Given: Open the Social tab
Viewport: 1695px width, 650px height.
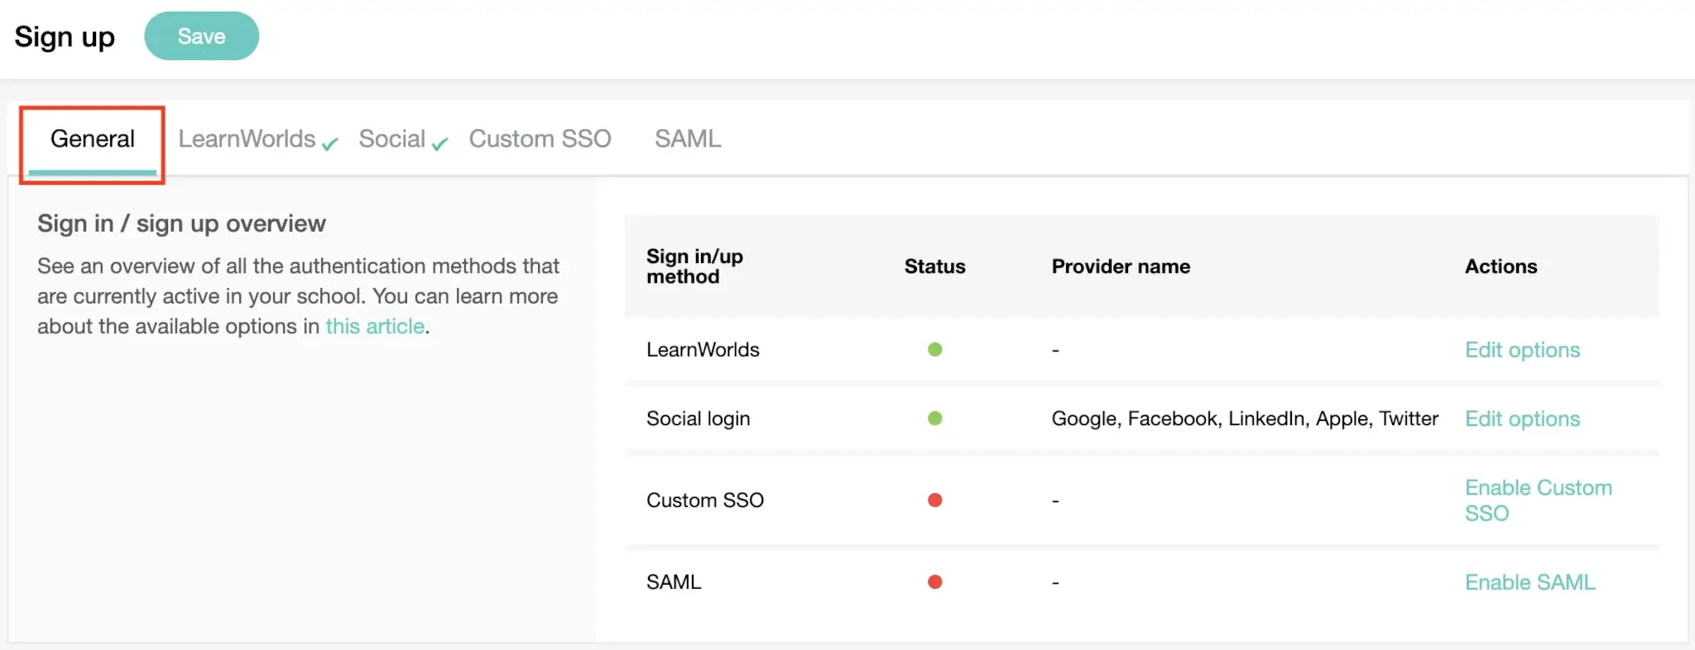Looking at the screenshot, I should [391, 139].
